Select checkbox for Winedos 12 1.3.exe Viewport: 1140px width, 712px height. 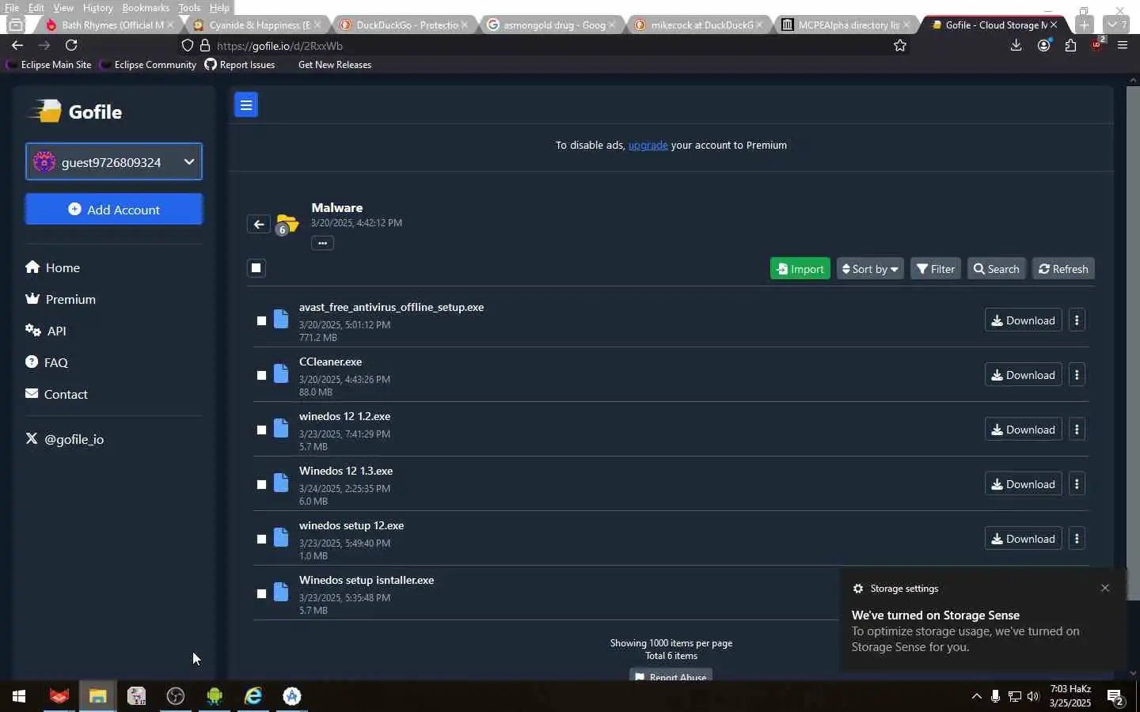click(261, 485)
